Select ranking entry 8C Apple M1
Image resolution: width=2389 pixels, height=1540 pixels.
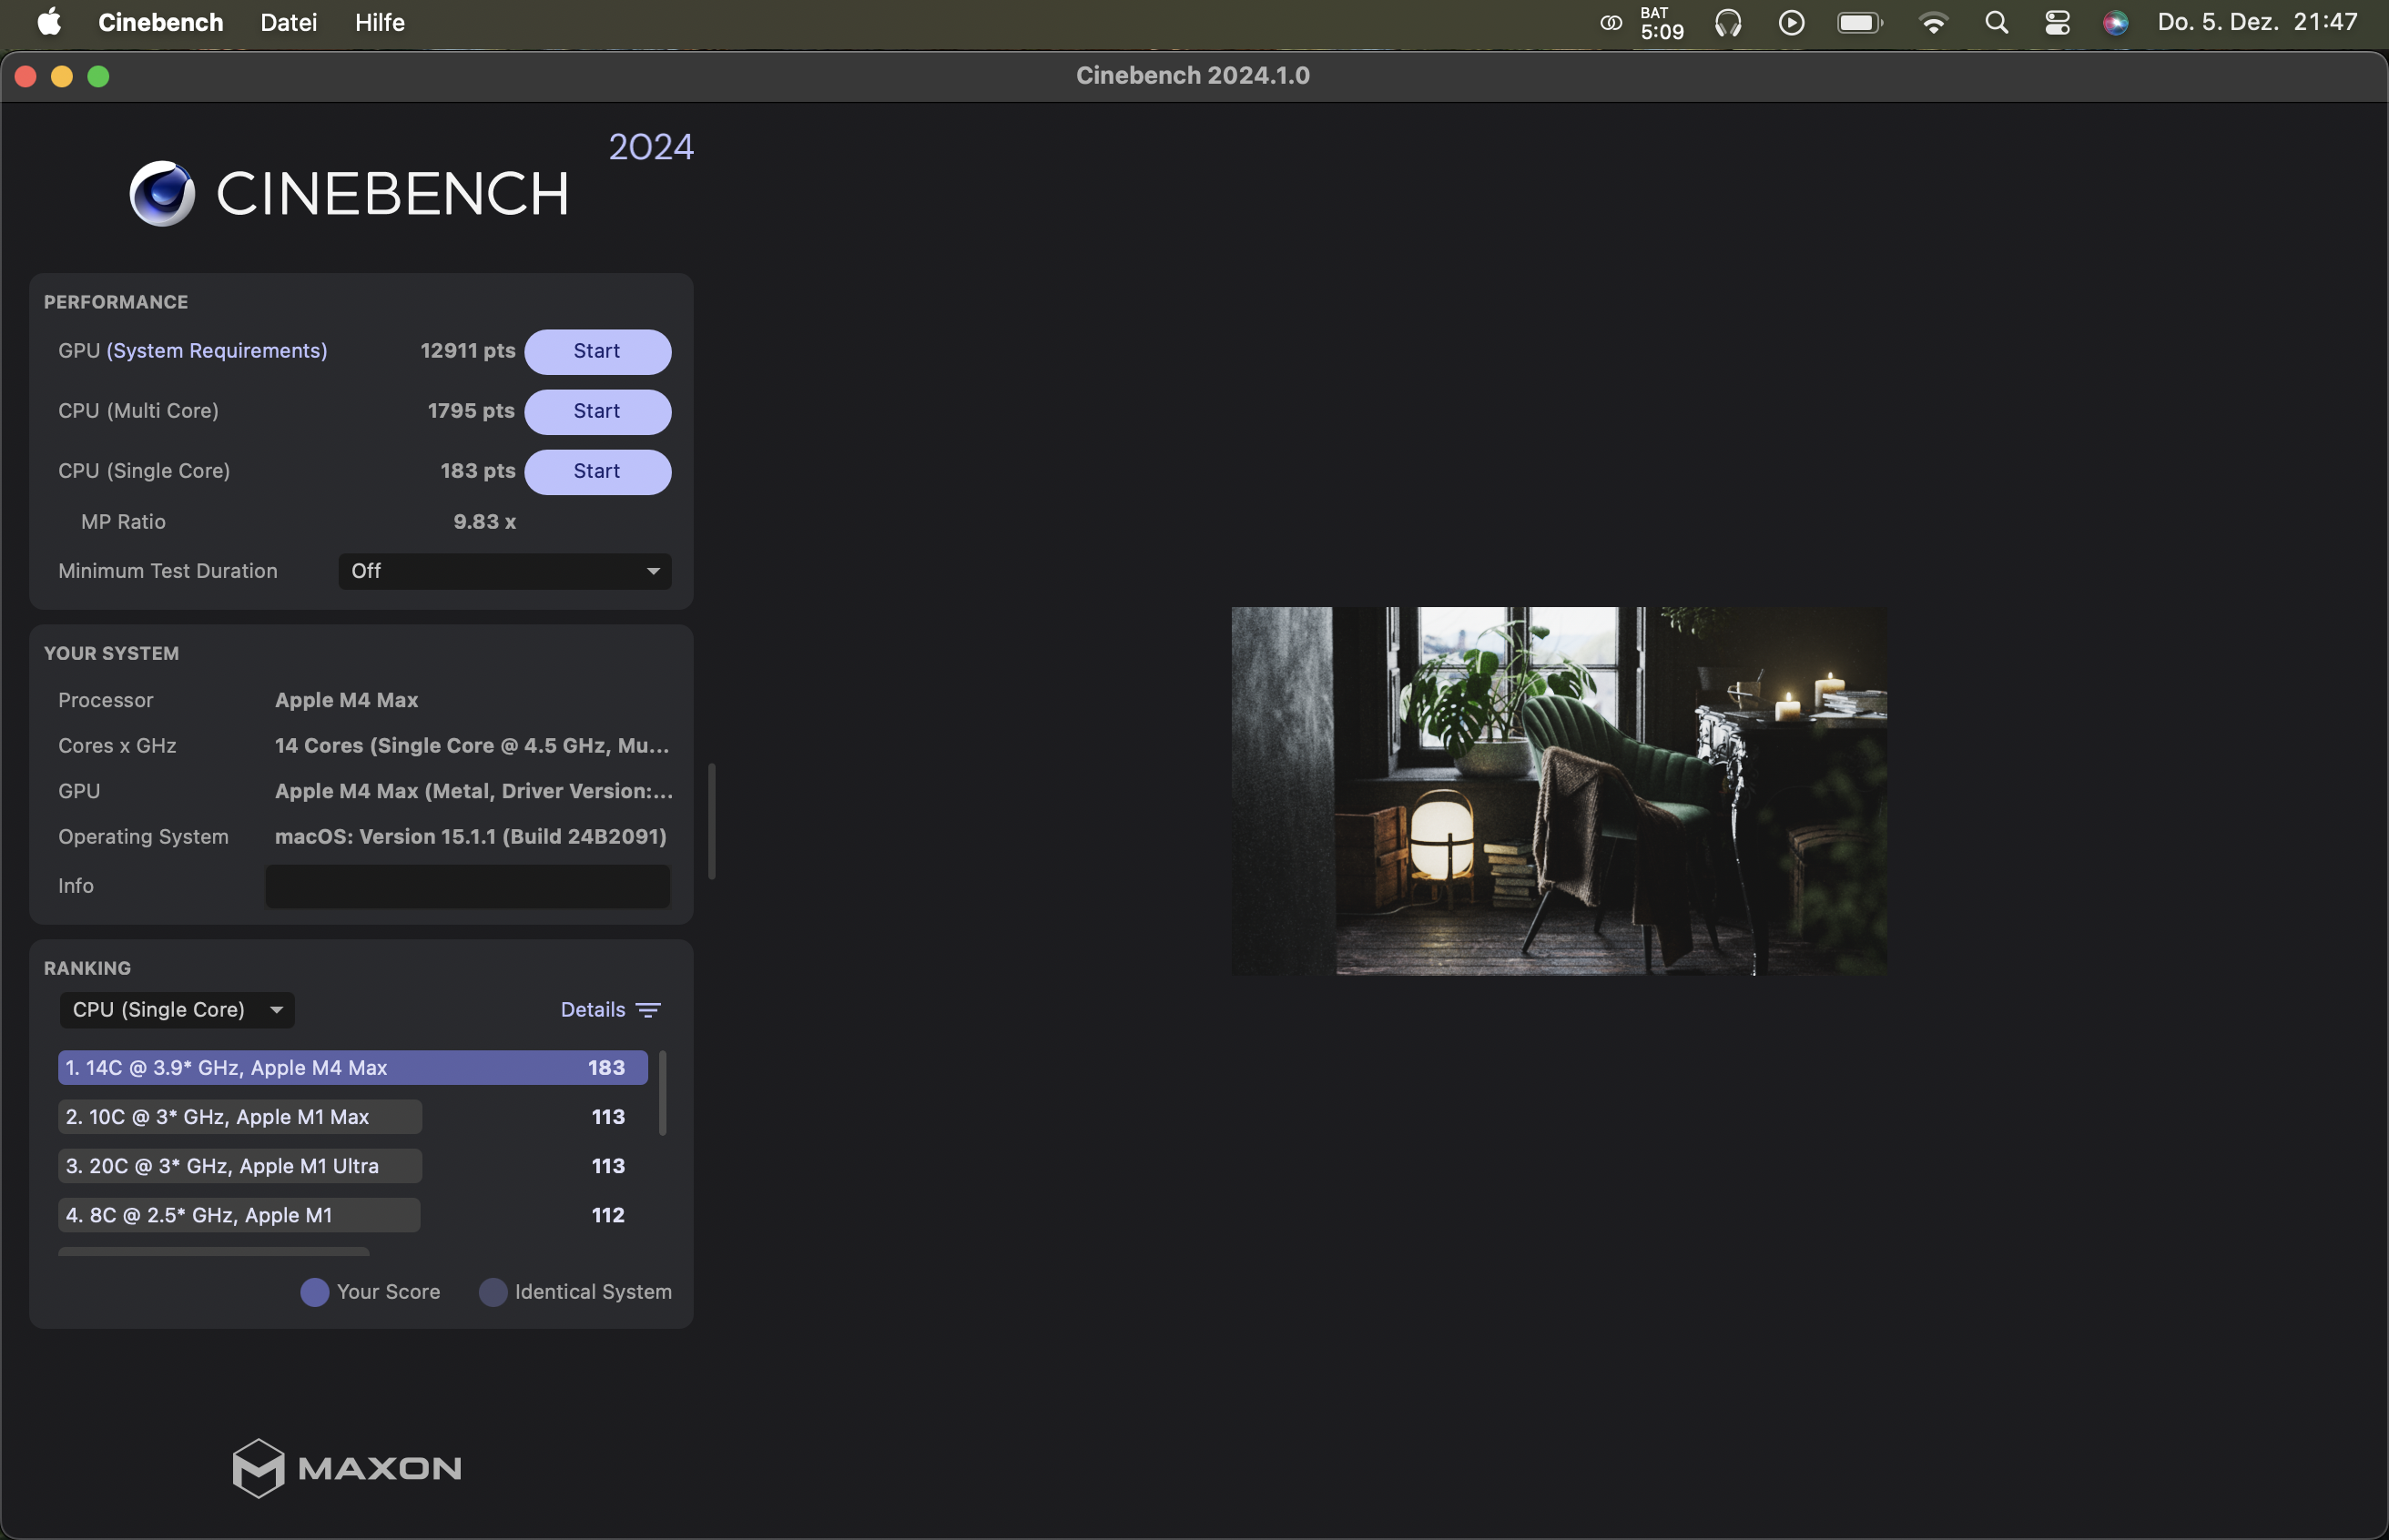click(x=352, y=1215)
